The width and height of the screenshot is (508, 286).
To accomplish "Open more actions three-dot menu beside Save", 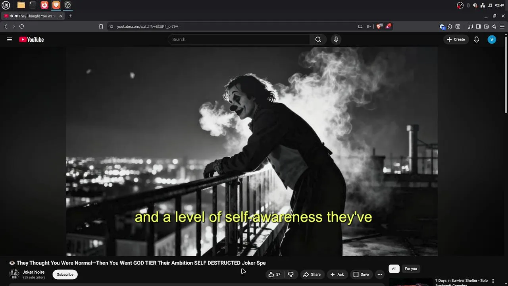I will click(x=379, y=274).
